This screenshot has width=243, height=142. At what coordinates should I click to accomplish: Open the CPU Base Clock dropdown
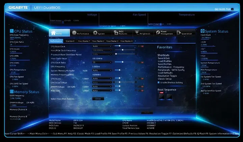tap(102, 46)
